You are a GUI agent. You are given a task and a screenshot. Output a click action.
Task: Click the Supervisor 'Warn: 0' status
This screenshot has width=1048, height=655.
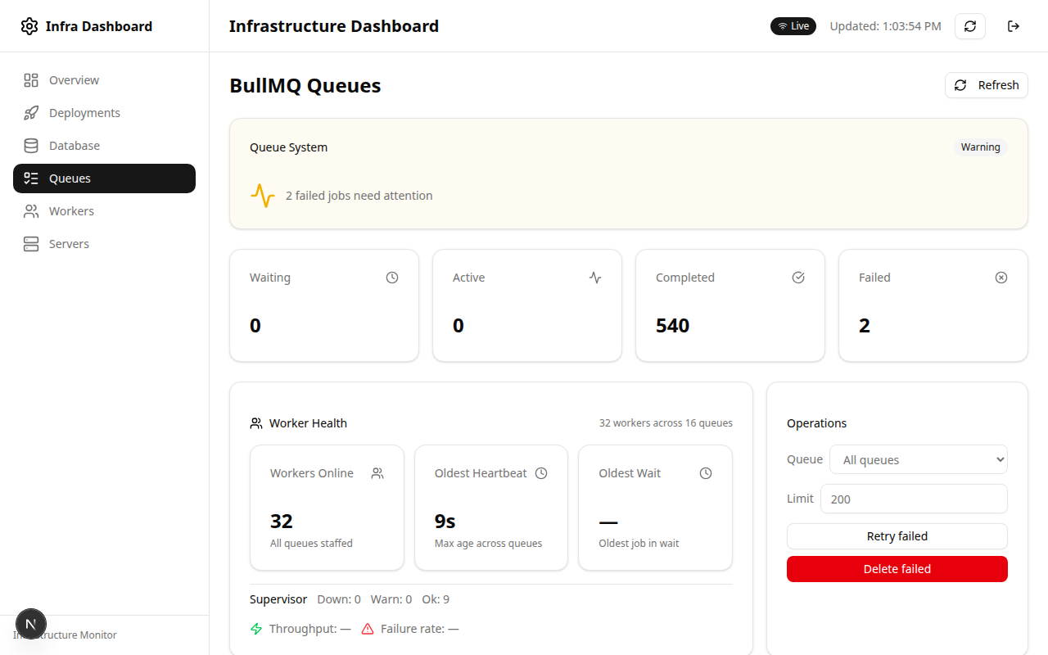[x=391, y=599]
